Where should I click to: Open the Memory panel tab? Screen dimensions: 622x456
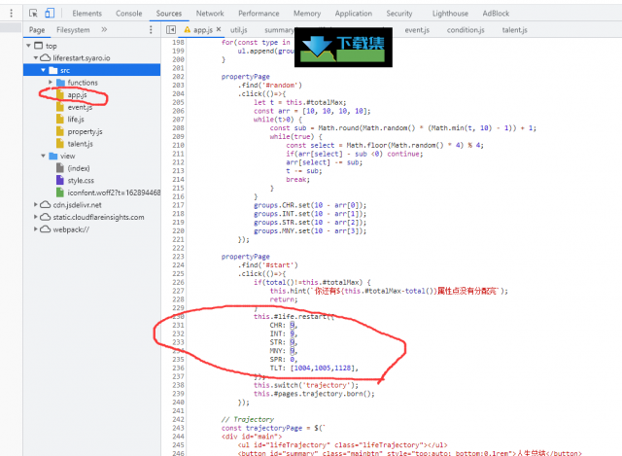click(307, 14)
